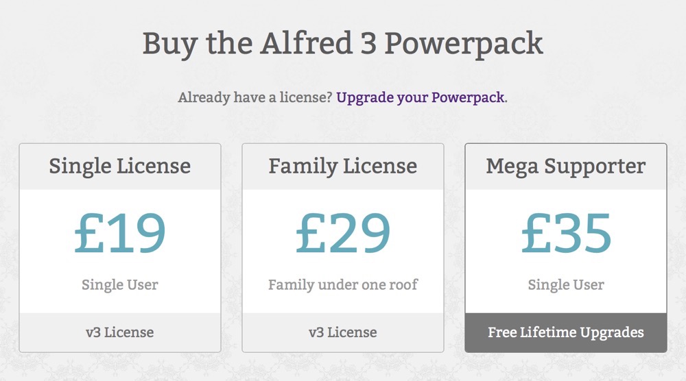This screenshot has width=686, height=381.
Task: Click the pound symbol of the £19 price
Action: 89,233
